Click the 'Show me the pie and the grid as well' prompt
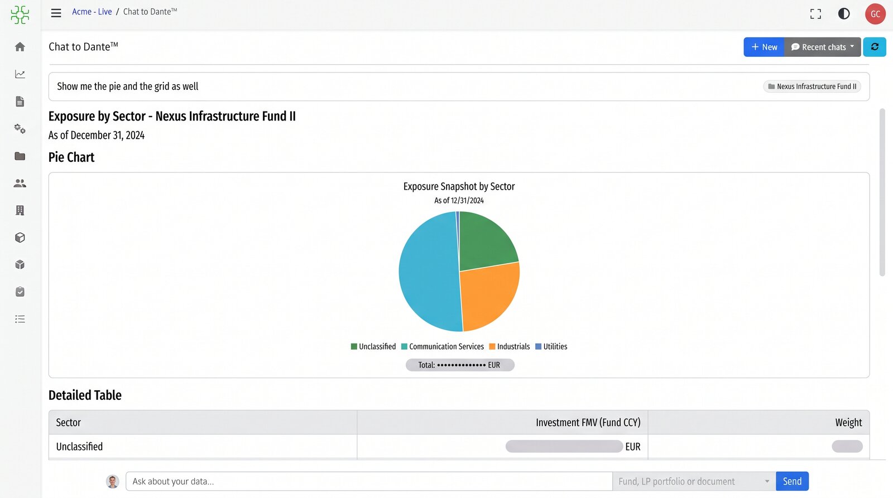This screenshot has height=498, width=893. click(128, 86)
